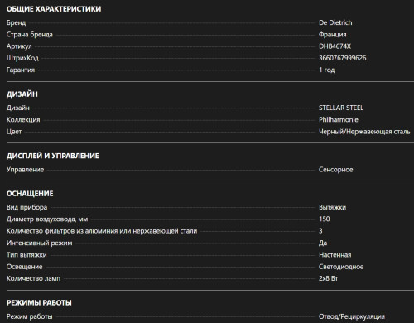This screenshot has width=414, height=323.
Task: Click the Светодиодное lighting value
Action: click(x=341, y=267)
